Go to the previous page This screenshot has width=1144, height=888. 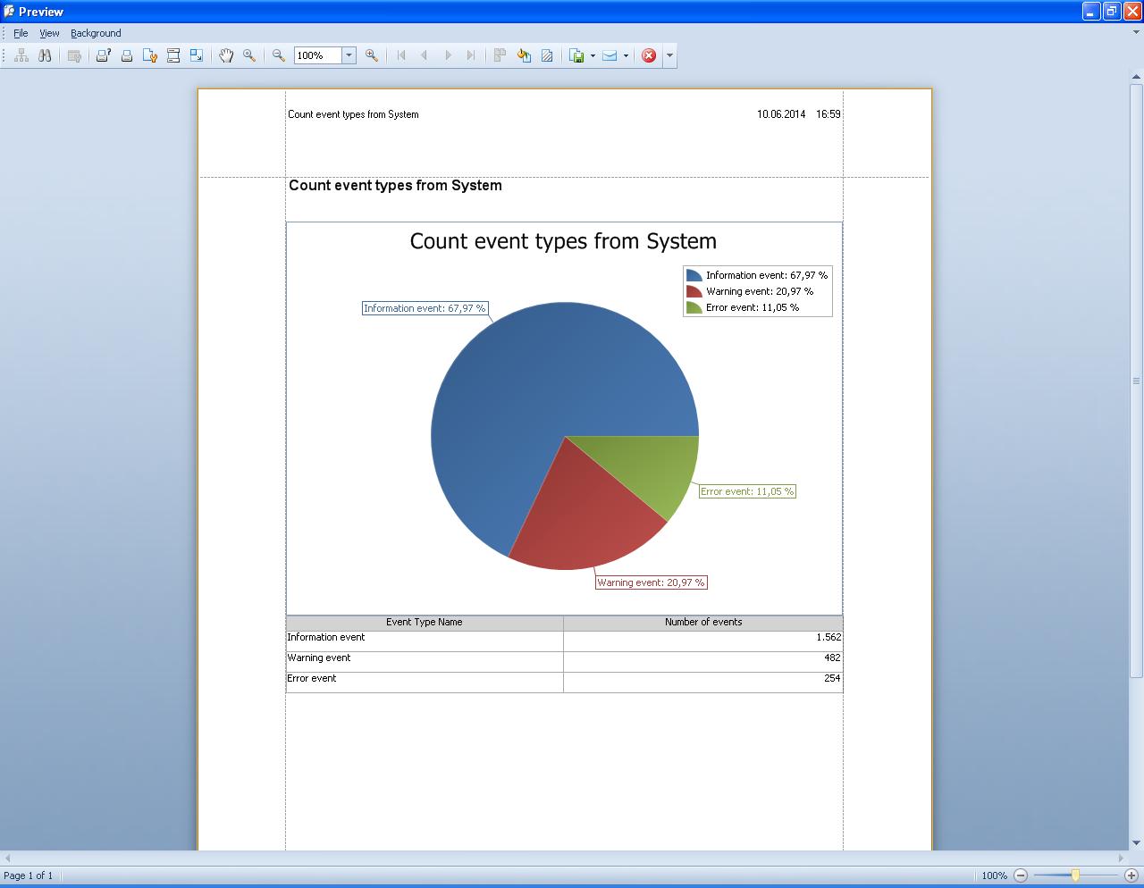pyautogui.click(x=425, y=55)
